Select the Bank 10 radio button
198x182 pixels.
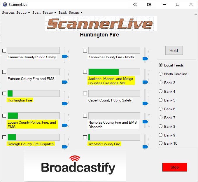click(x=160, y=143)
